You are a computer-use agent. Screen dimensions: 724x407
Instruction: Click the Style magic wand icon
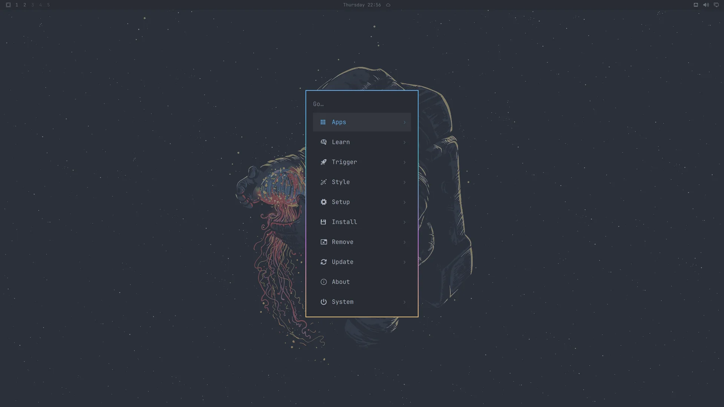coord(324,182)
